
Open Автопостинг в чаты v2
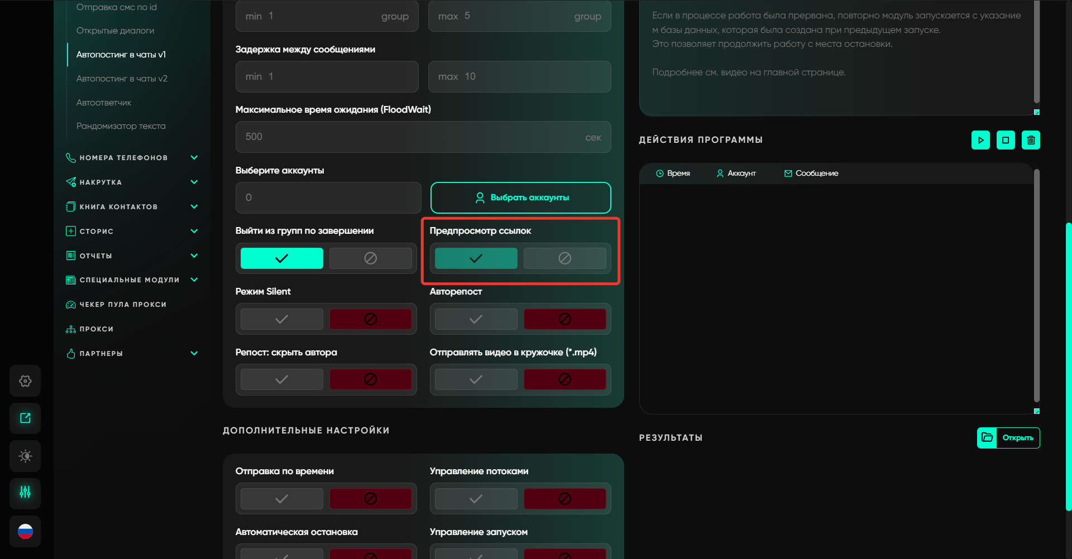122,79
